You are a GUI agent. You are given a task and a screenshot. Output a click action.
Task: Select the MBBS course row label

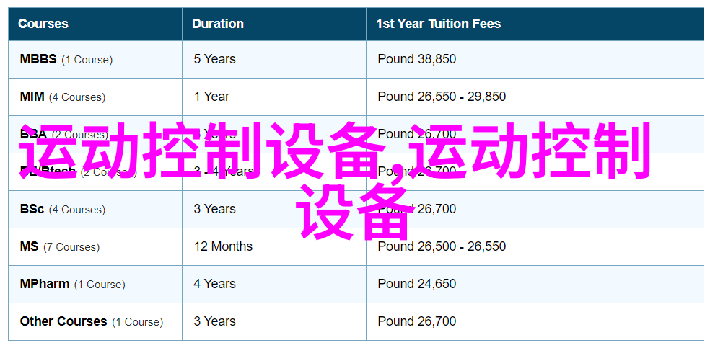tap(66, 59)
